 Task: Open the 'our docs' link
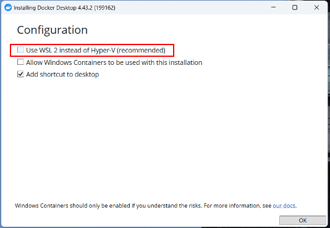click(x=284, y=206)
